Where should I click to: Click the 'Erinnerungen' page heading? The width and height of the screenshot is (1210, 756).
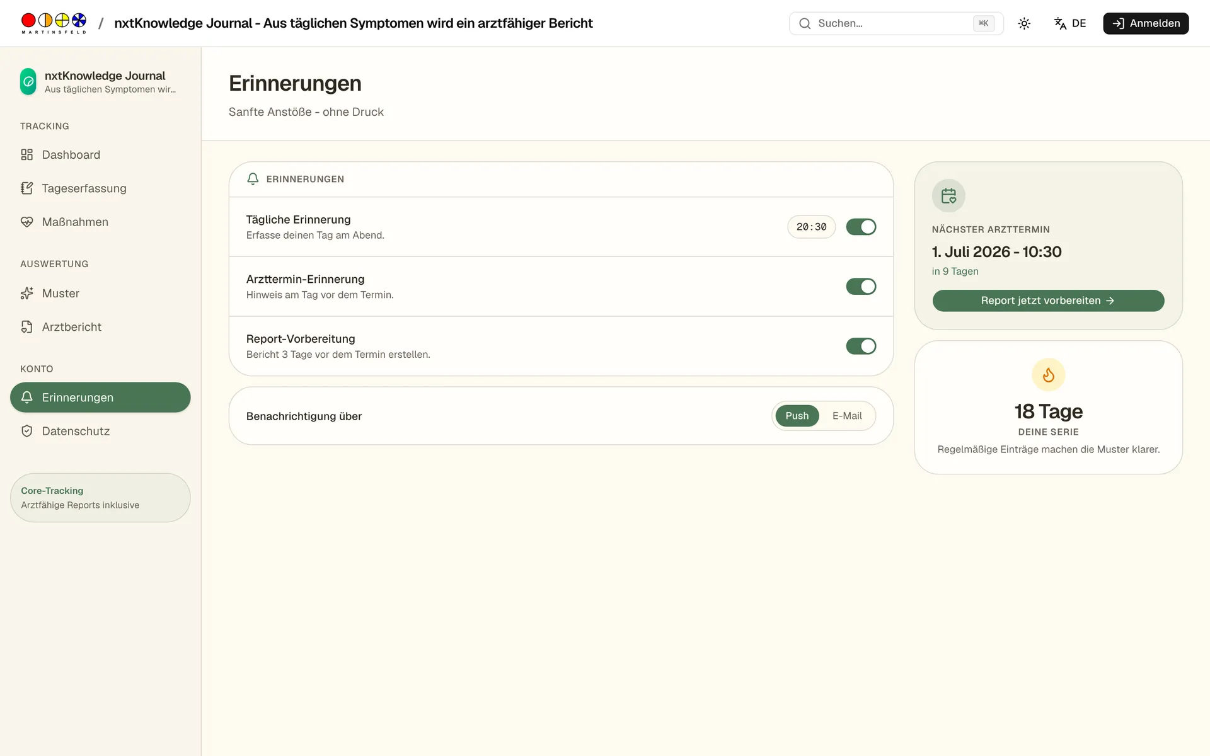(295, 84)
